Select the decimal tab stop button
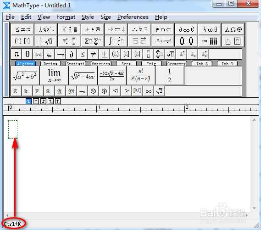The height and width of the screenshot is (230, 261). [x=58, y=101]
